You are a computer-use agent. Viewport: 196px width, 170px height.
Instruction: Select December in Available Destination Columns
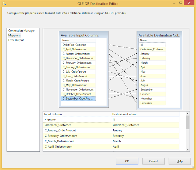click(x=146, y=103)
